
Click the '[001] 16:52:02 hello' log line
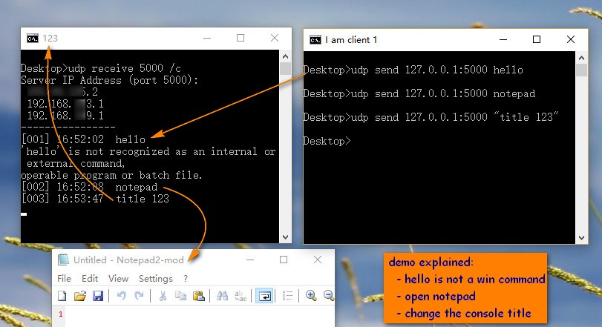83,139
